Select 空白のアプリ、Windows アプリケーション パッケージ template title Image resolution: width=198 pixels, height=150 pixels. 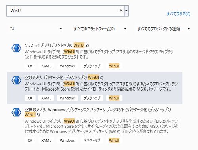coord(98,112)
